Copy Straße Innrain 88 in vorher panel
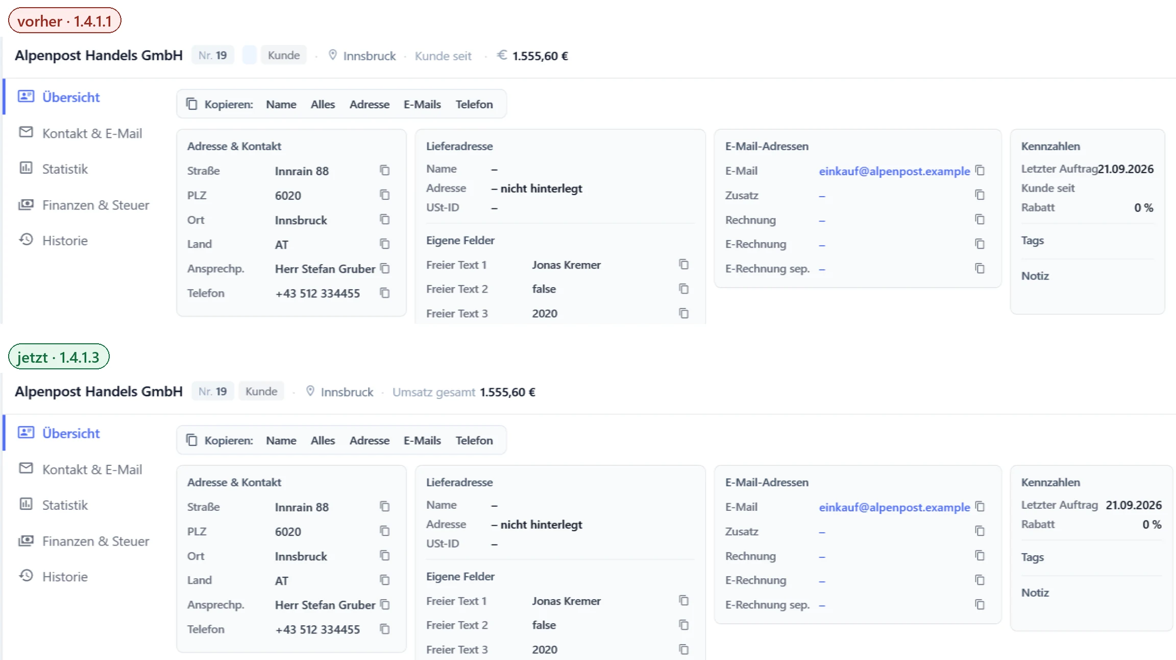The height and width of the screenshot is (660, 1176). [x=385, y=171]
